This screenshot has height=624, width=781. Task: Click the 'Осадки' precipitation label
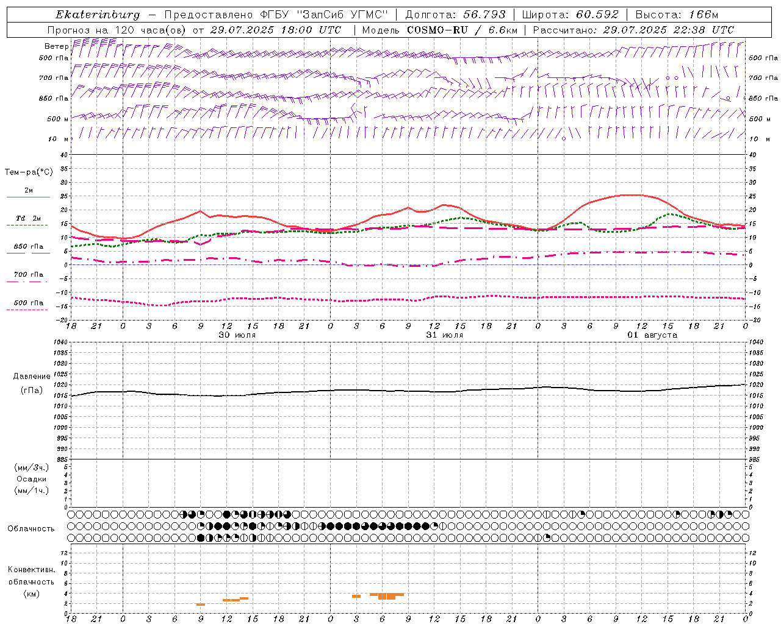pos(32,479)
